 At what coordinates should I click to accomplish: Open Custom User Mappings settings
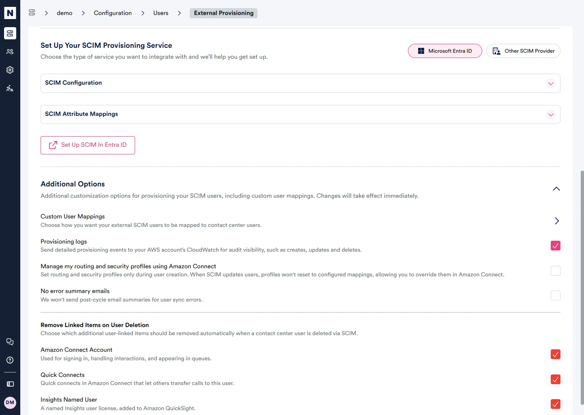556,221
